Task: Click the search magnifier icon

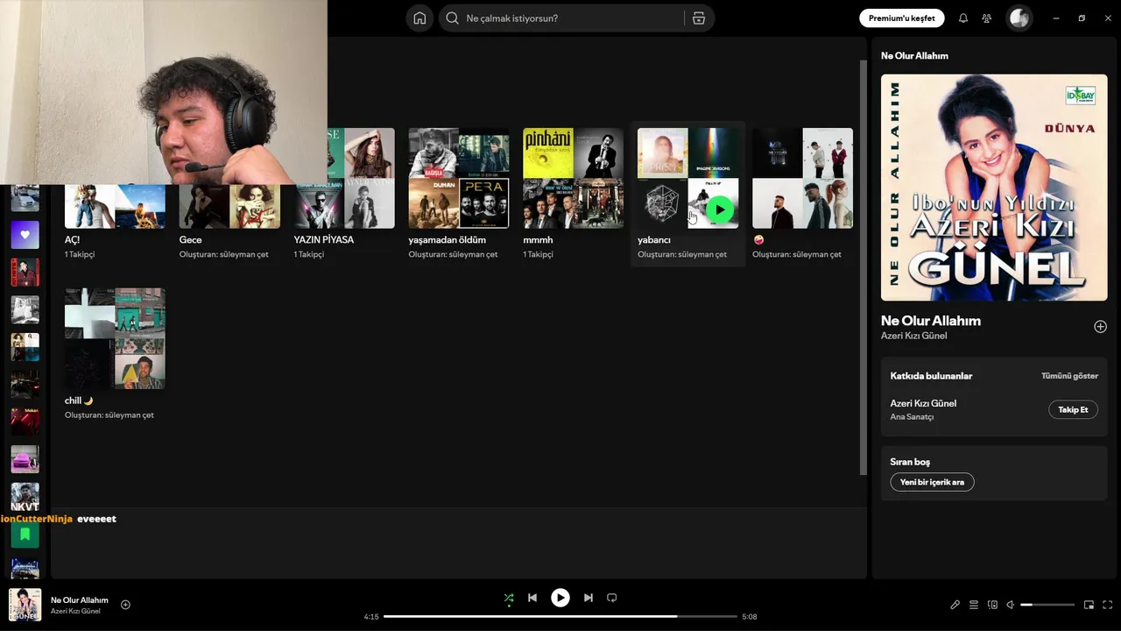Action: point(452,18)
